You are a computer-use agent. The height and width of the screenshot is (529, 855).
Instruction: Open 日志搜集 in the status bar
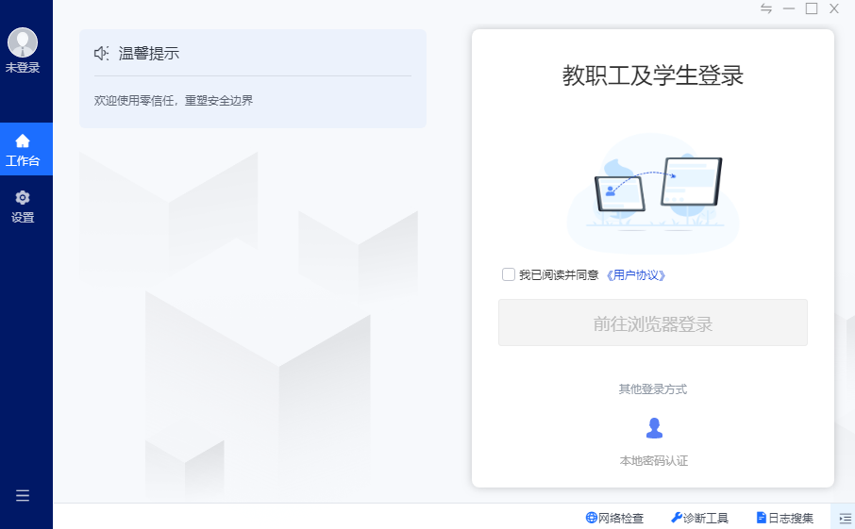[x=784, y=518]
